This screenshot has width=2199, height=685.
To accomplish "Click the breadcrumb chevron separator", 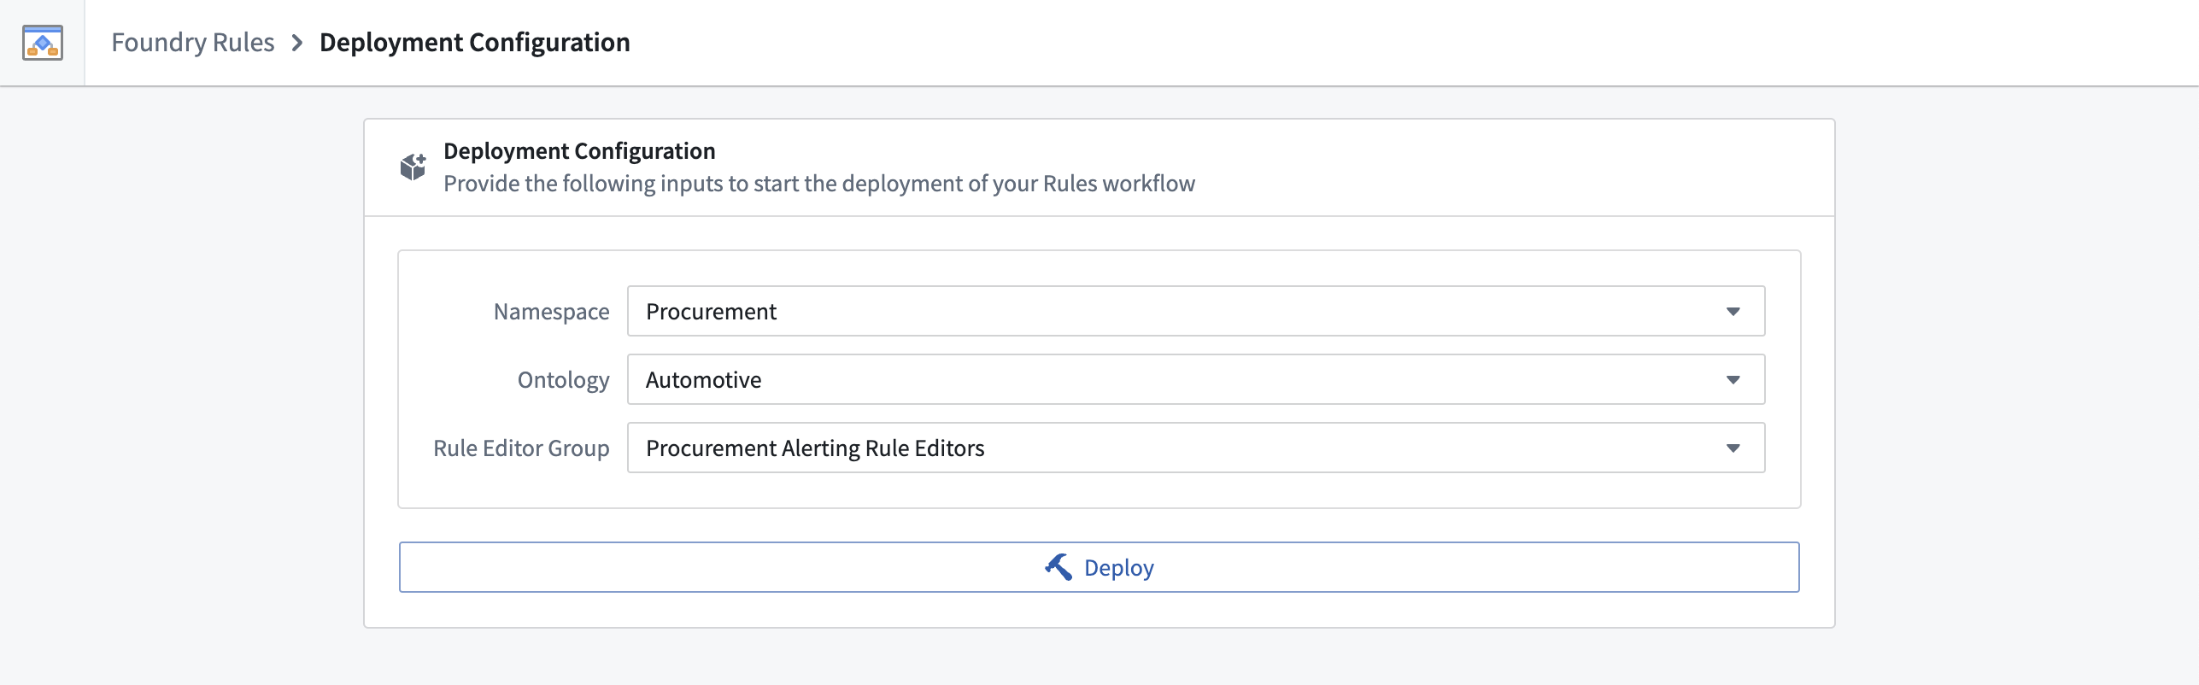I will pos(297,43).
